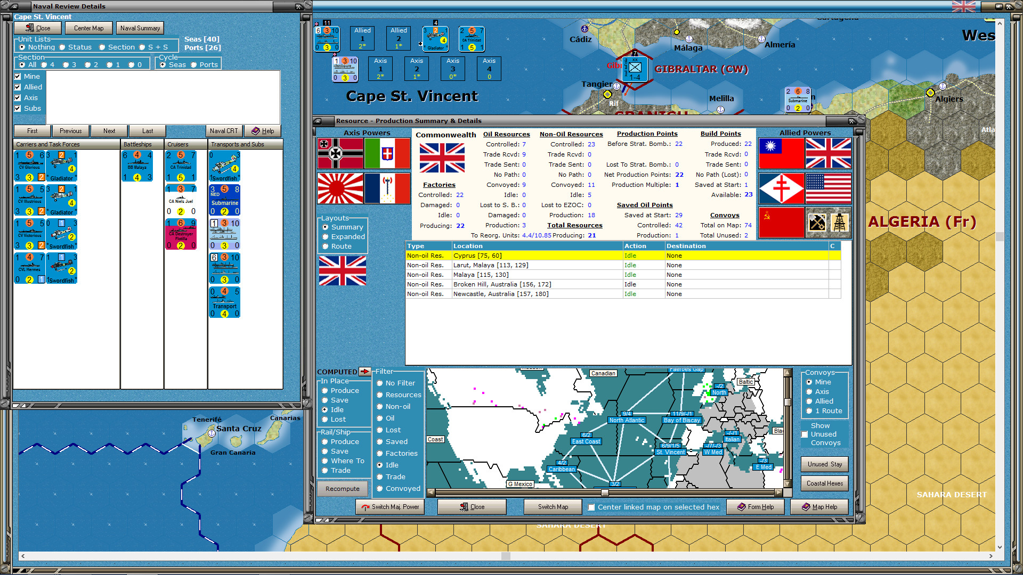The height and width of the screenshot is (575, 1023).
Task: Click the St. Vincent sea label on mini-map
Action: 670,453
